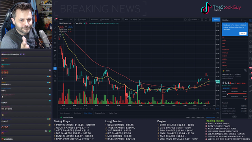Toggle hide all drawings eye

[55, 76]
